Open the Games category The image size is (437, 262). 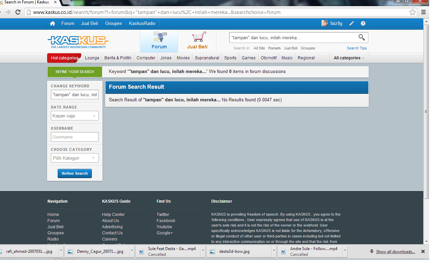[249, 58]
